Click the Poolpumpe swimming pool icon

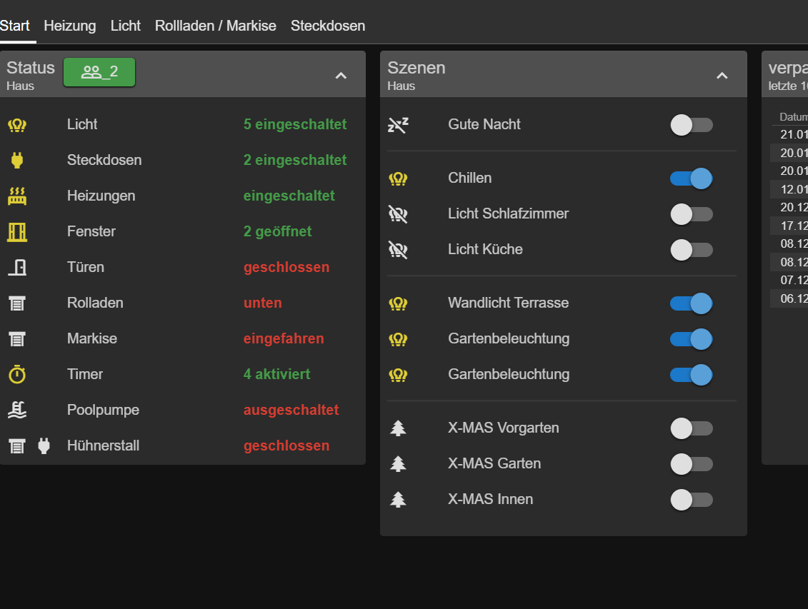pyautogui.click(x=17, y=411)
